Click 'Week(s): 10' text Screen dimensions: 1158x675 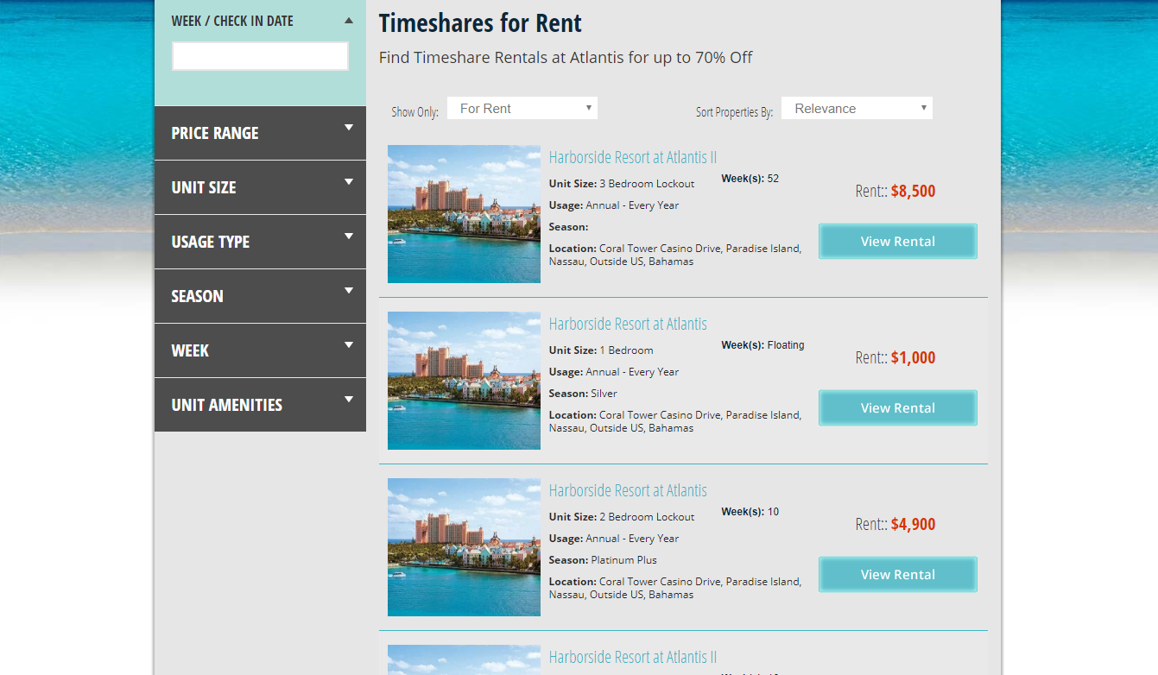[x=750, y=512]
